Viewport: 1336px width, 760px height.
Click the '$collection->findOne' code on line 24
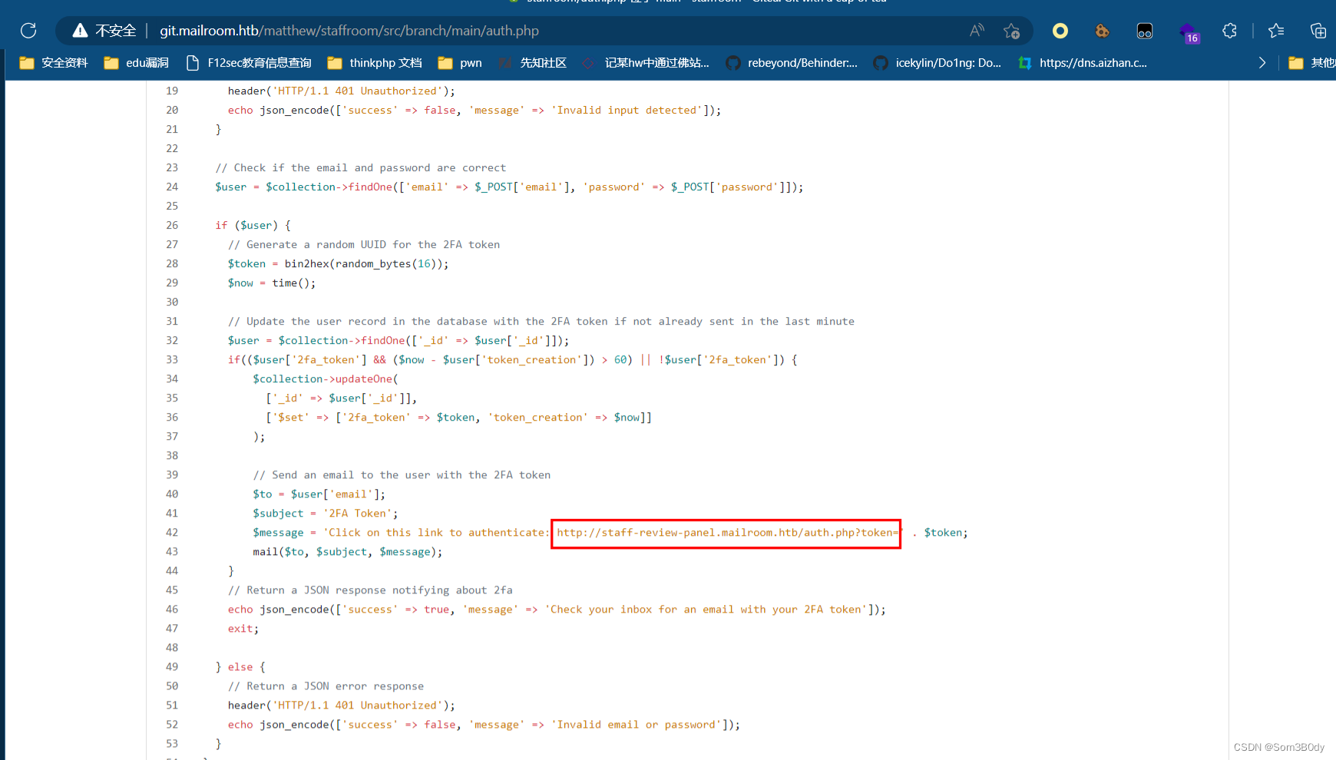point(329,187)
